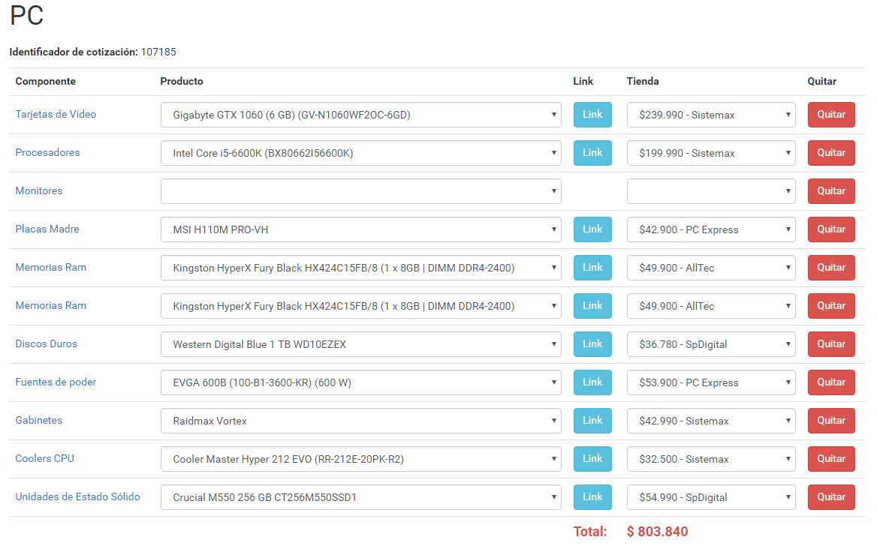Click Link button for Western Digital Blue
Screen dimensions: 877x558
(592, 344)
